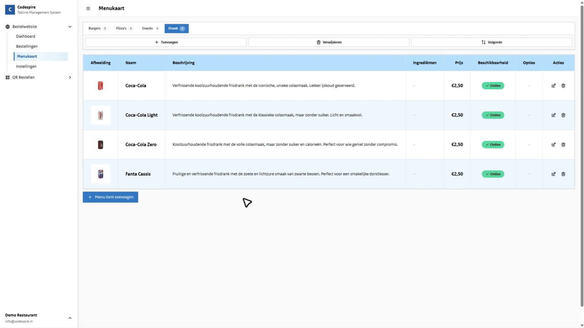Click the Menu item toevoegen button
Viewport: 584px width, 328px height.
[110, 197]
